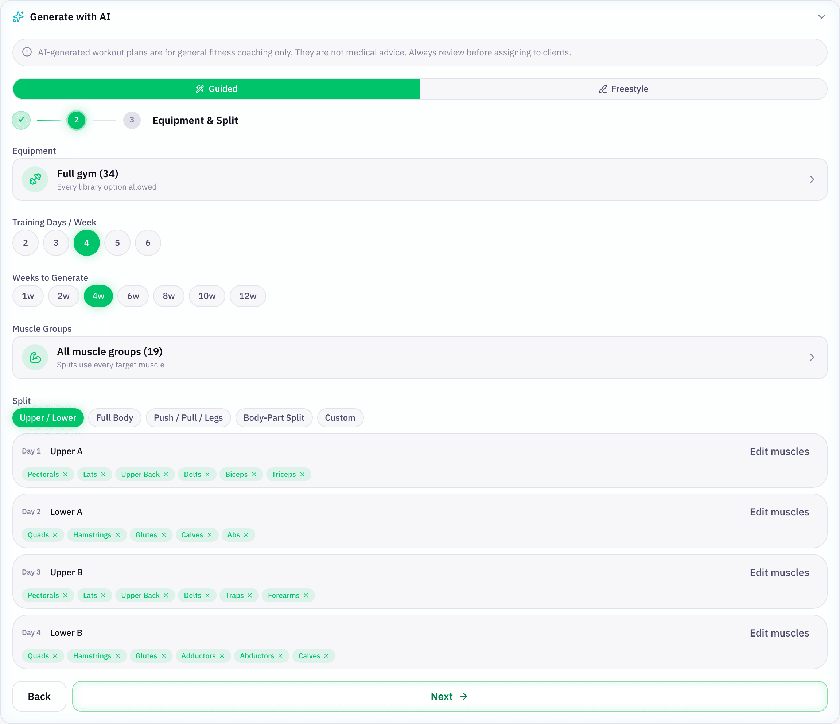
Task: Remove Glutes from Lower B
Action: click(x=163, y=656)
